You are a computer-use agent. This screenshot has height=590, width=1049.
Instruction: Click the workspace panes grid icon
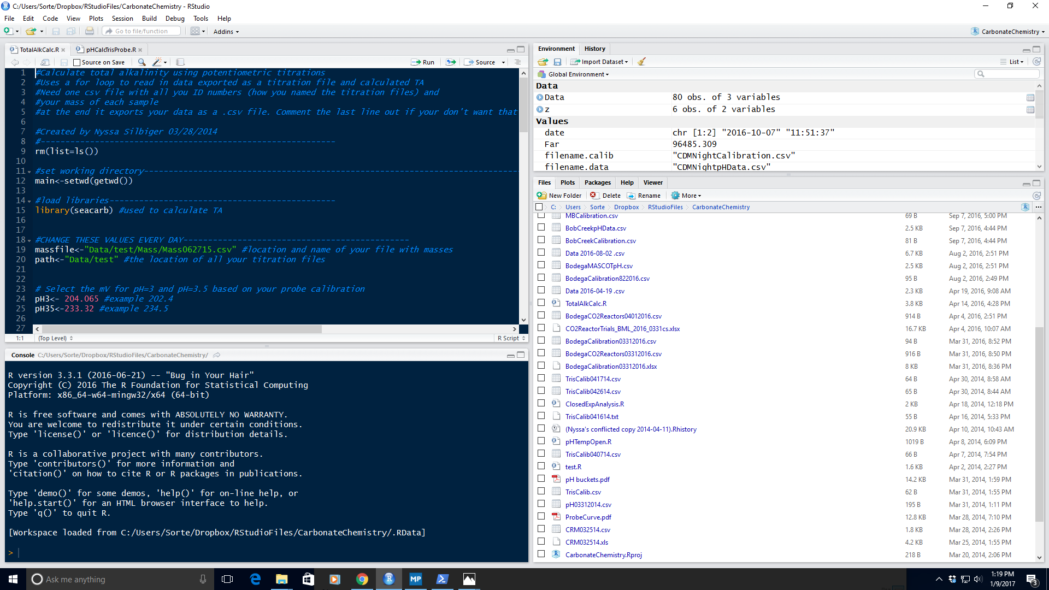195,31
